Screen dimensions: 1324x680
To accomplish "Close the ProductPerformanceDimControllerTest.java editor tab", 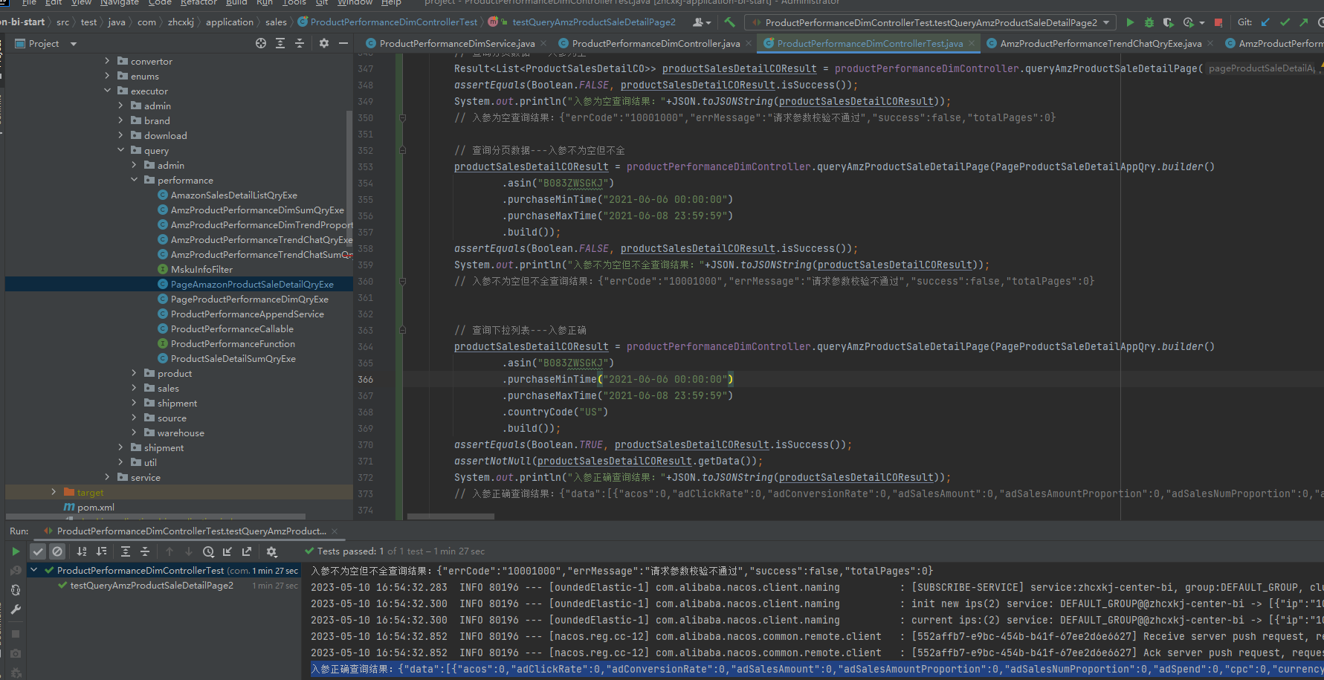I will (971, 44).
